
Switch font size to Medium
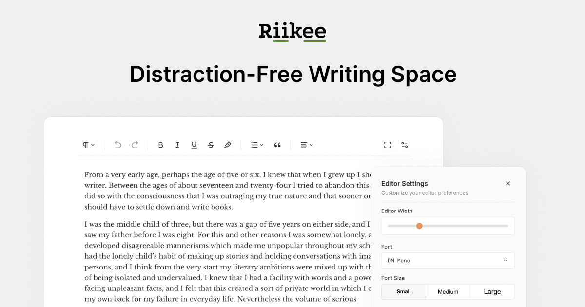coord(448,291)
